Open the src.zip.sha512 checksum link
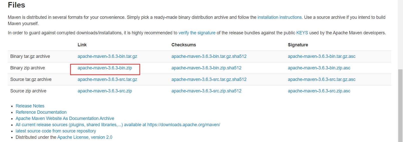The image size is (403, 142). click(207, 91)
